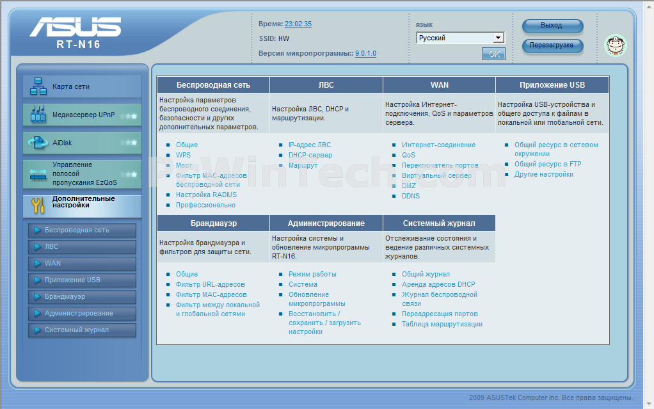Open the Таблица маршрутизации link
Screen dimensions: 654x409
point(442,325)
